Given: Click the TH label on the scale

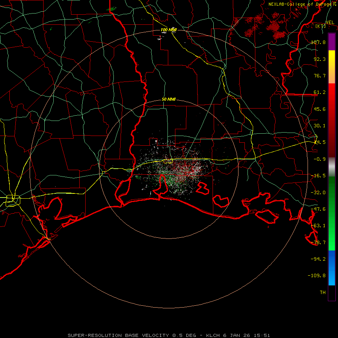Looking at the screenshot, I should click(323, 292).
